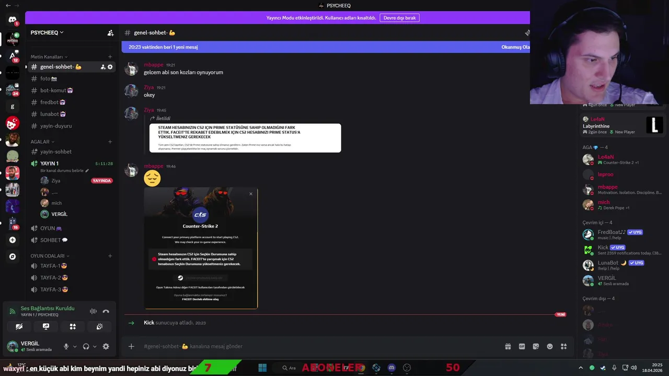
Task: Create channel in Metin Kanalları
Action: pos(110,56)
